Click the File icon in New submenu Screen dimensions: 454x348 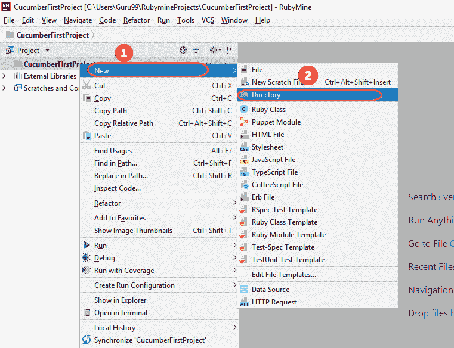(x=244, y=70)
